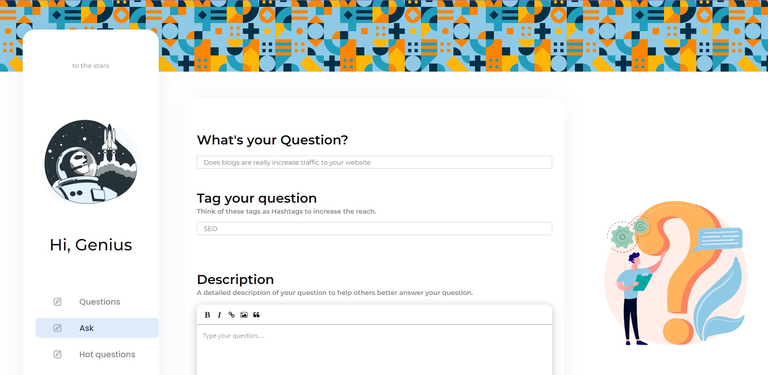
Task: Insert a blockquote using quote icon
Action: click(x=256, y=315)
